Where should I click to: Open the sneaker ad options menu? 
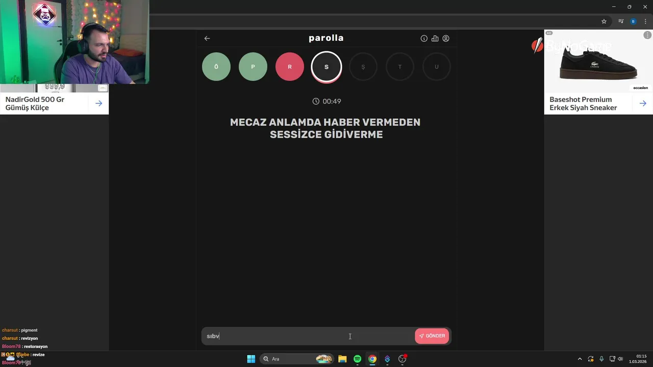coord(648,35)
